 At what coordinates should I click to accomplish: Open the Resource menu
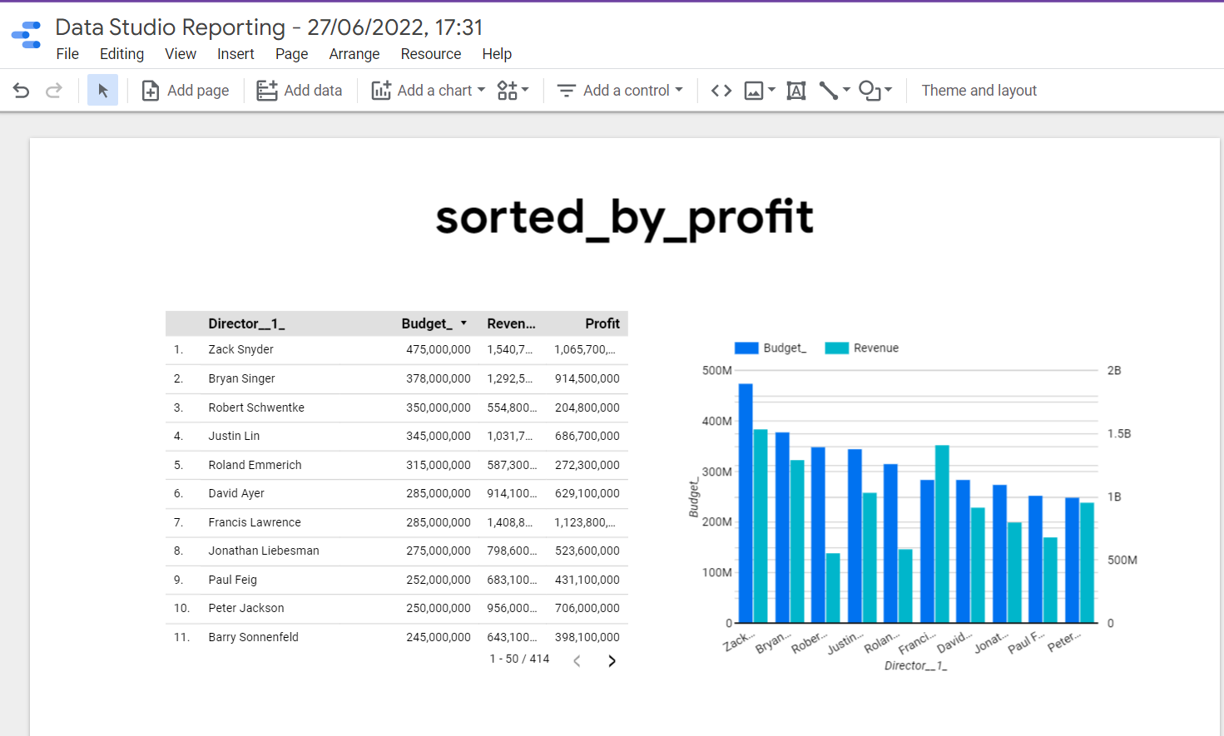pyautogui.click(x=430, y=54)
